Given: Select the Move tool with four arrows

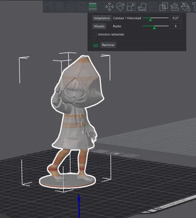Looking at the screenshot, I should [x=109, y=6].
